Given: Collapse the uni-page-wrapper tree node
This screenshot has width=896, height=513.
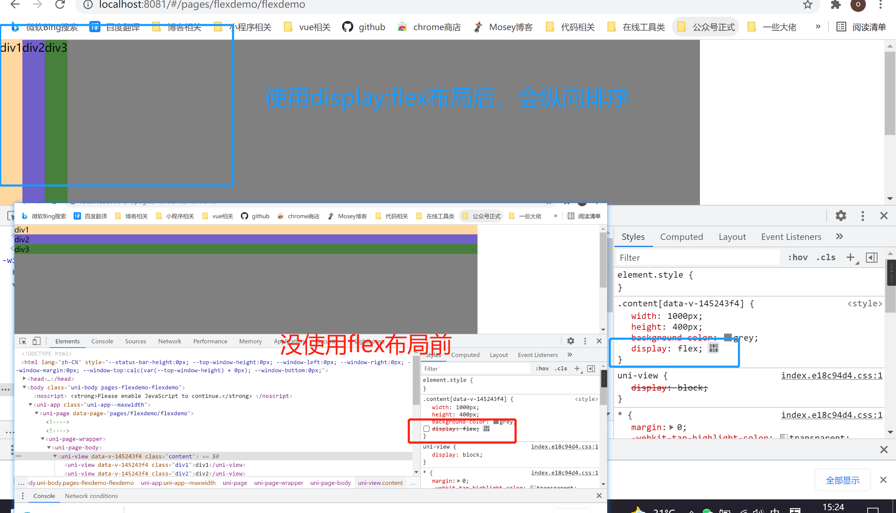Looking at the screenshot, I should 43,439.
